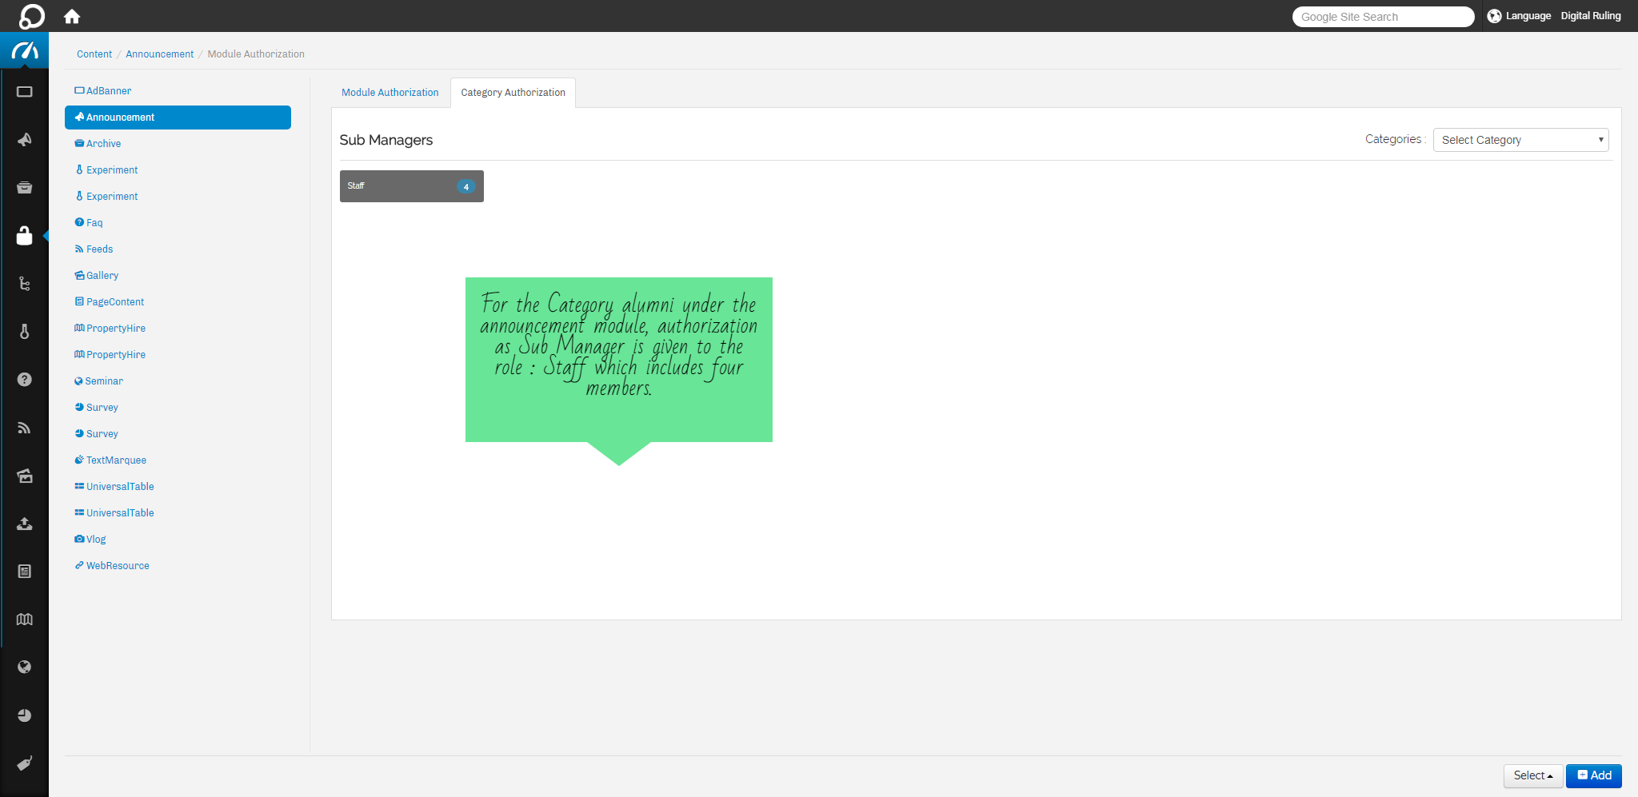Click the globe sidebar icon
The width and height of the screenshot is (1638, 797).
(x=25, y=667)
